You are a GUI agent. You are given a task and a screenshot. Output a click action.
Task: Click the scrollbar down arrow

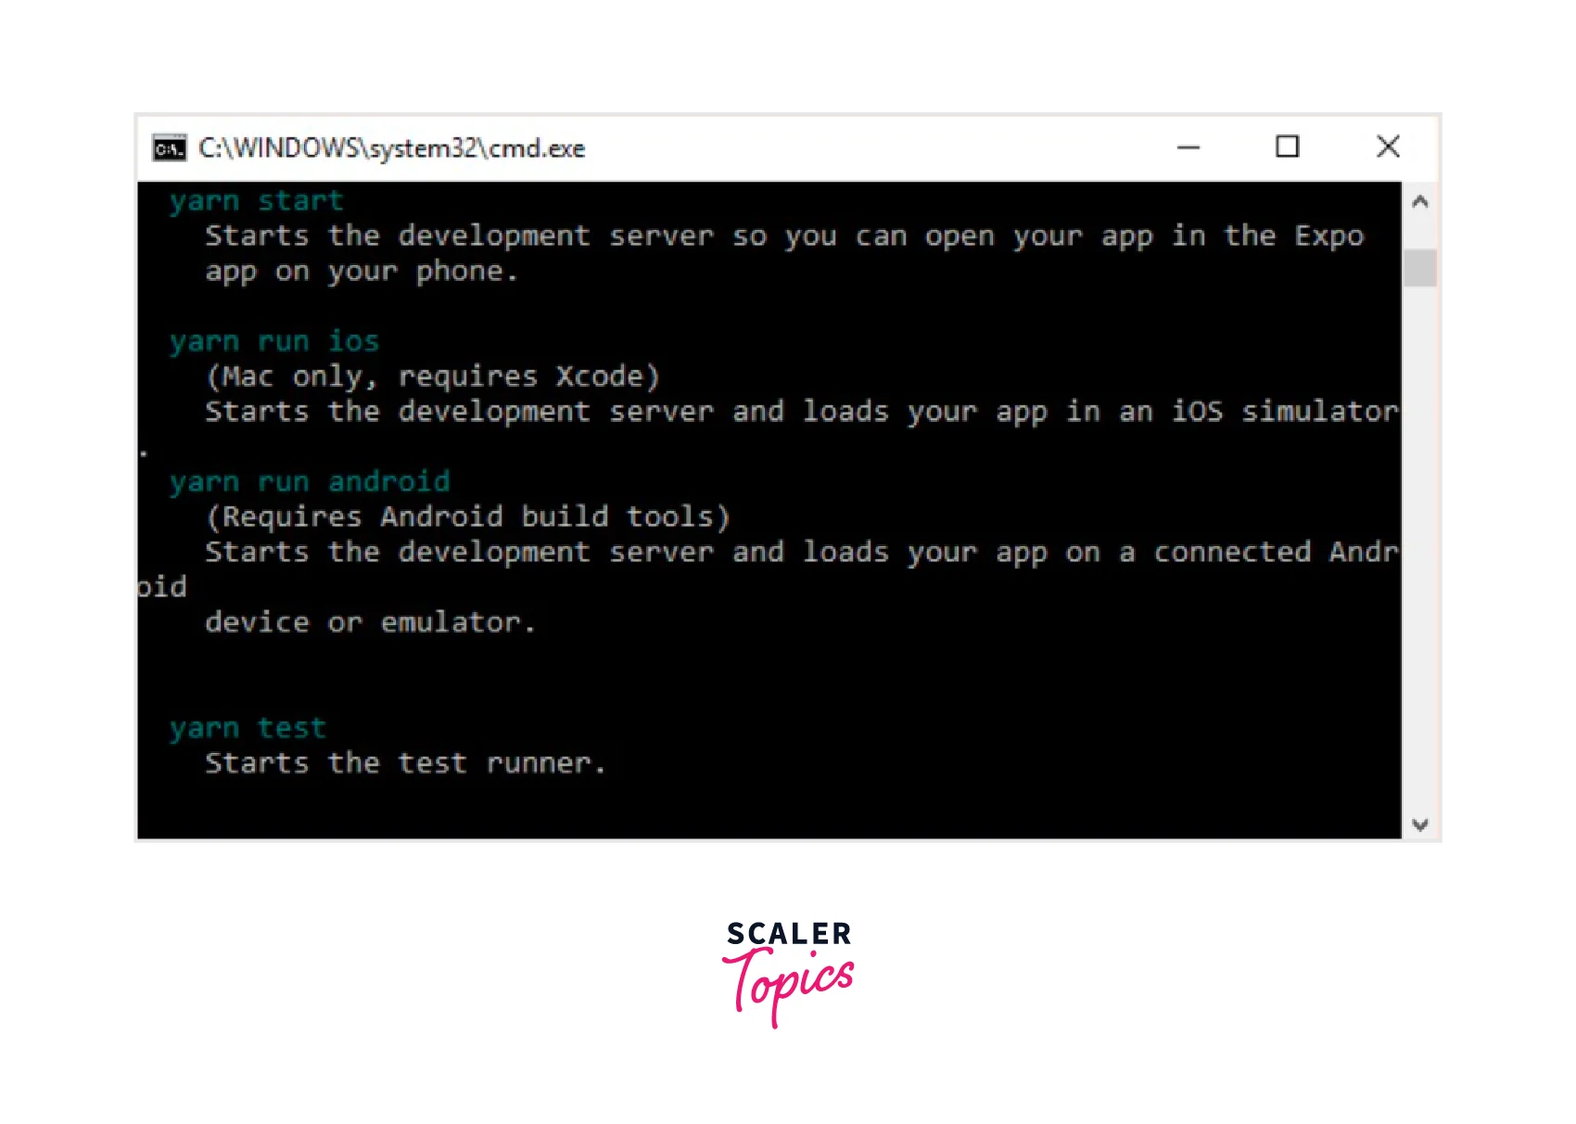(x=1419, y=824)
